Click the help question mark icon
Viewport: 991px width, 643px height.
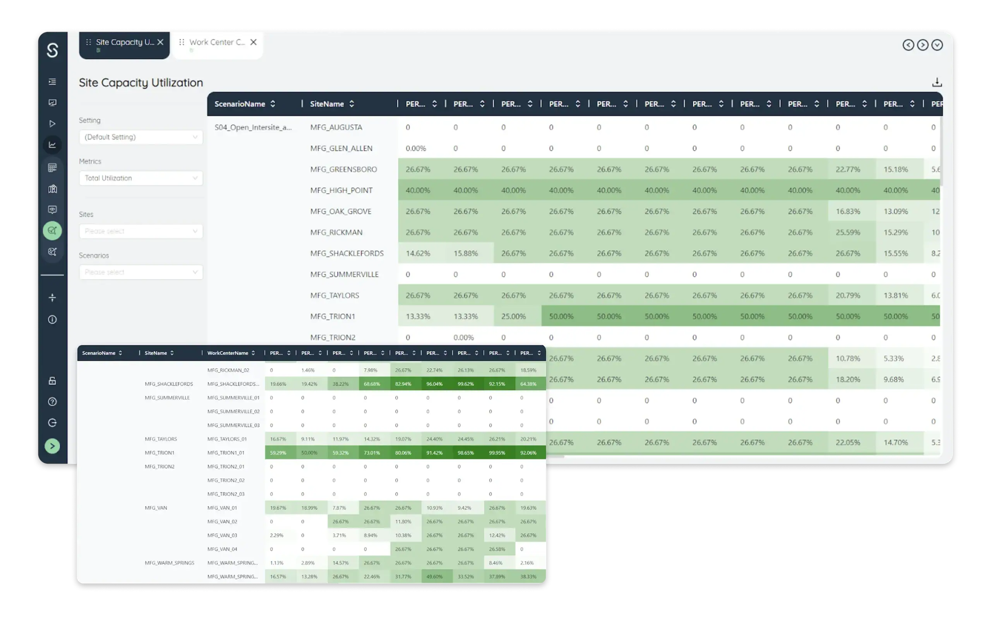point(52,402)
